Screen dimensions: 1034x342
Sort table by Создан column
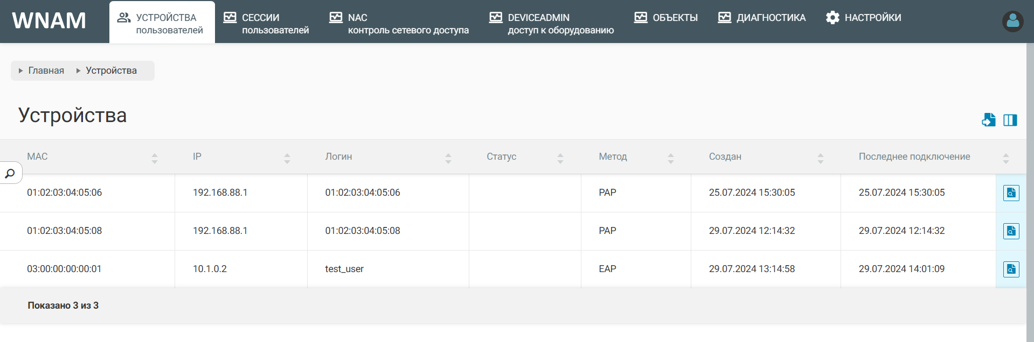tap(820, 158)
